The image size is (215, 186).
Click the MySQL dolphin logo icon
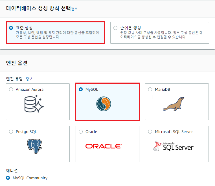(x=104, y=104)
